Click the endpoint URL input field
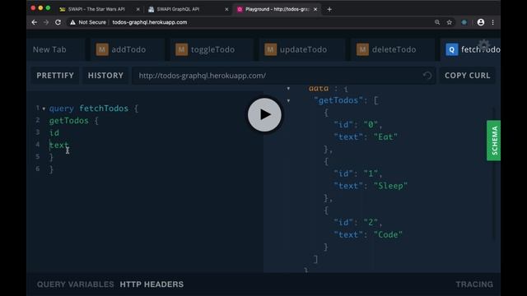This screenshot has width=527, height=296. pos(283,76)
